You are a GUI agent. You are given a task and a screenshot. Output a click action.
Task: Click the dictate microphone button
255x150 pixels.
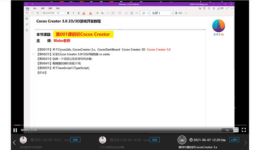(178, 13)
